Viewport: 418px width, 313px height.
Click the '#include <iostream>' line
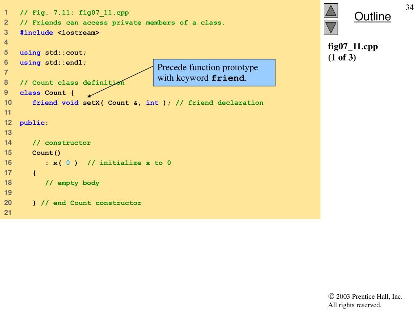point(60,33)
